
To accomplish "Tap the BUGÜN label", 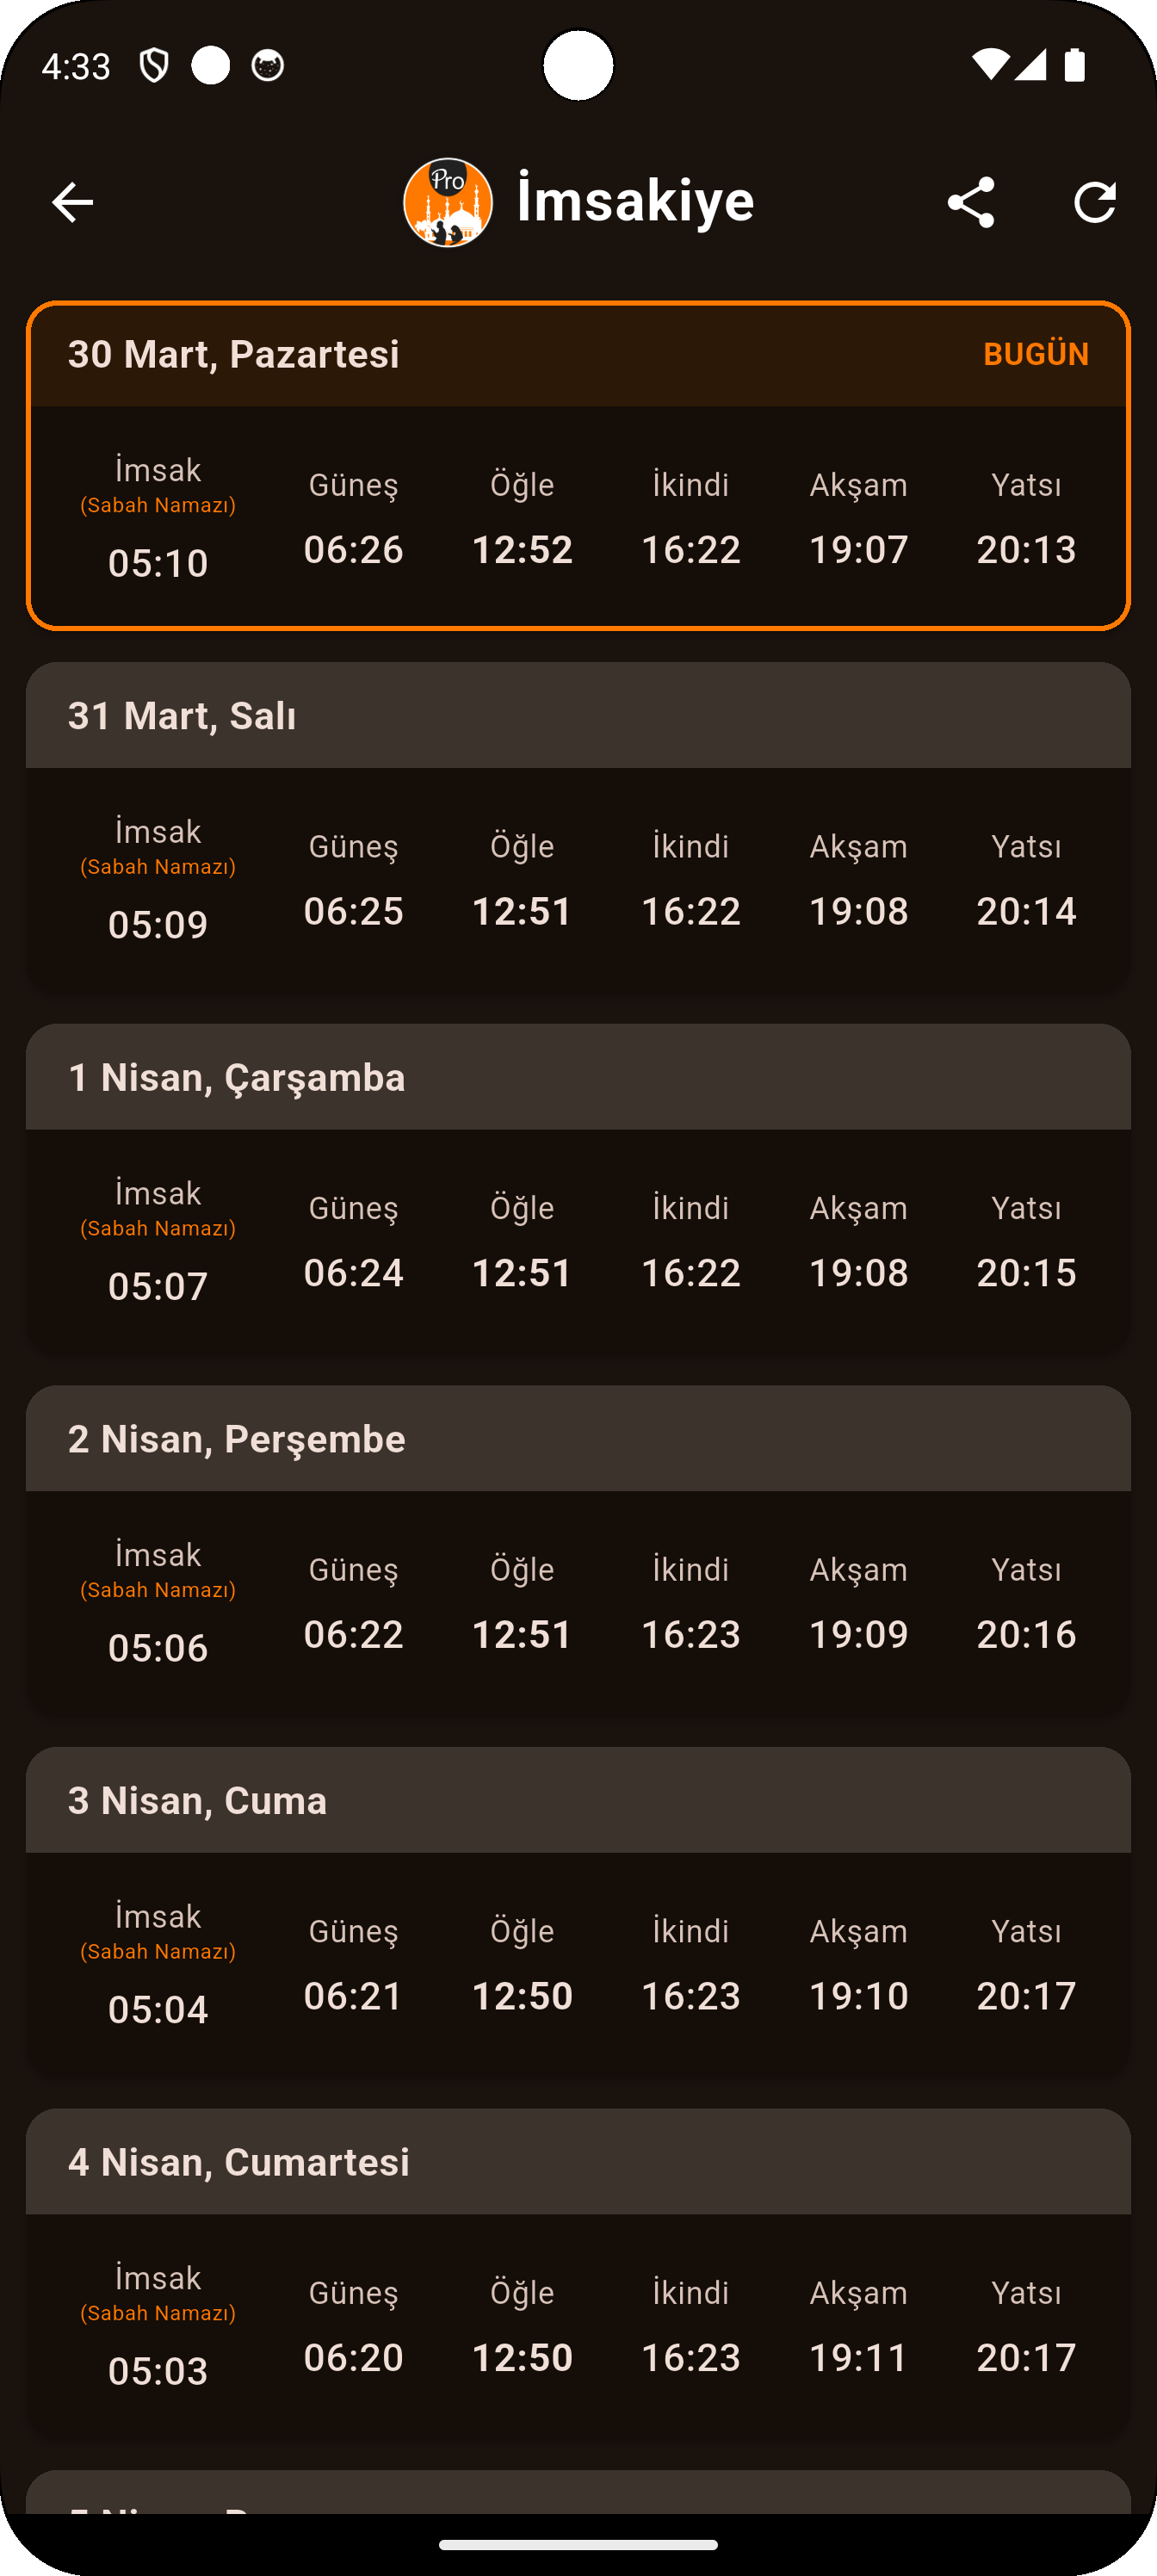I will [1035, 354].
